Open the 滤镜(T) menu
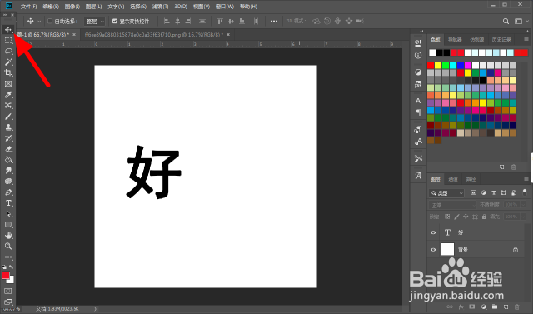Screen dimensions: 533x314 161,7
